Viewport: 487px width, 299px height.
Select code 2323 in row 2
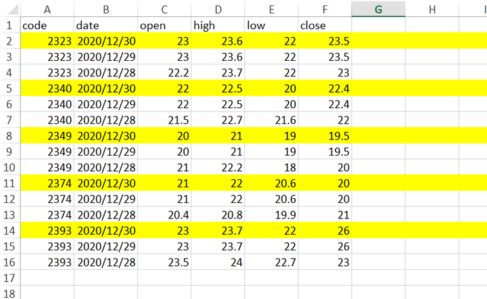(x=47, y=41)
